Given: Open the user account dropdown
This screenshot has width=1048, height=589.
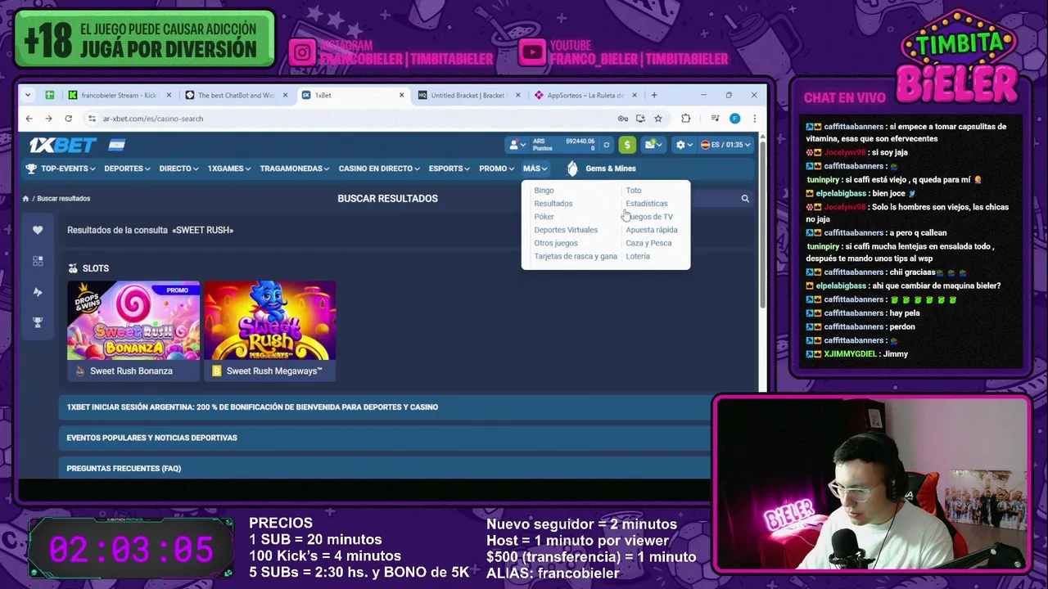Looking at the screenshot, I should point(516,145).
